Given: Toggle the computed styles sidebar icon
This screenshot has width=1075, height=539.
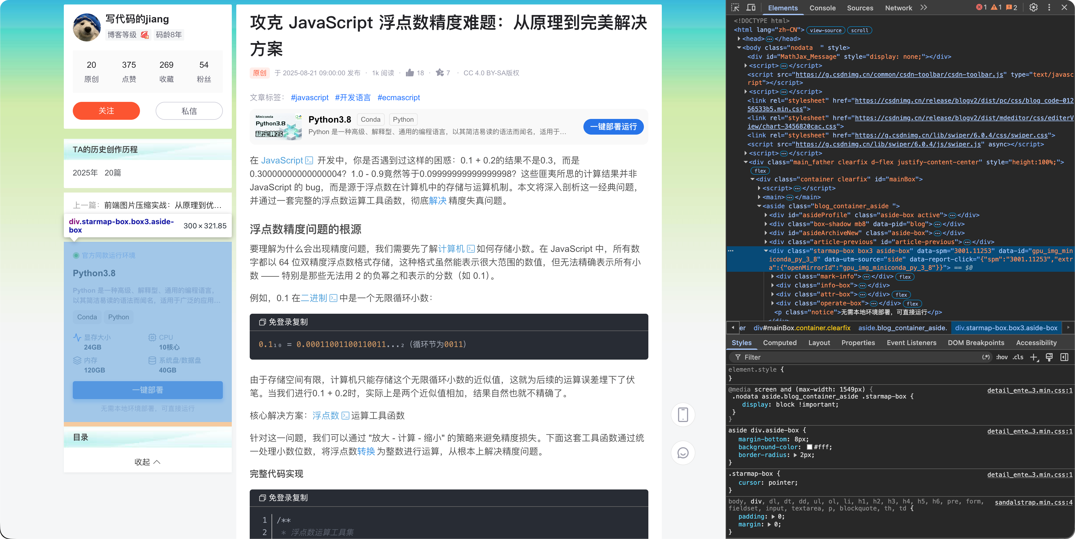Looking at the screenshot, I should pyautogui.click(x=1064, y=357).
